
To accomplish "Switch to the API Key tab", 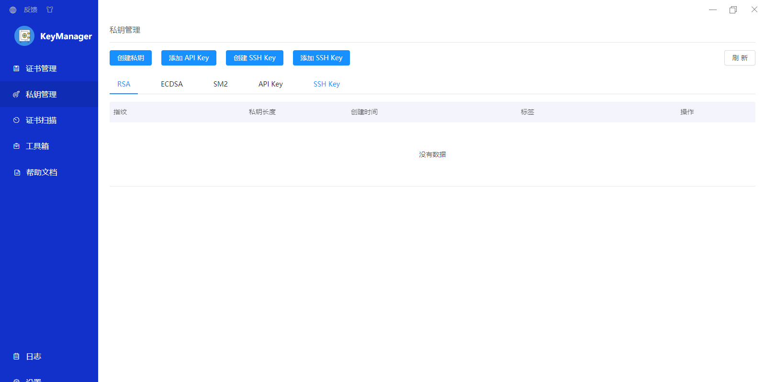I will coord(270,84).
